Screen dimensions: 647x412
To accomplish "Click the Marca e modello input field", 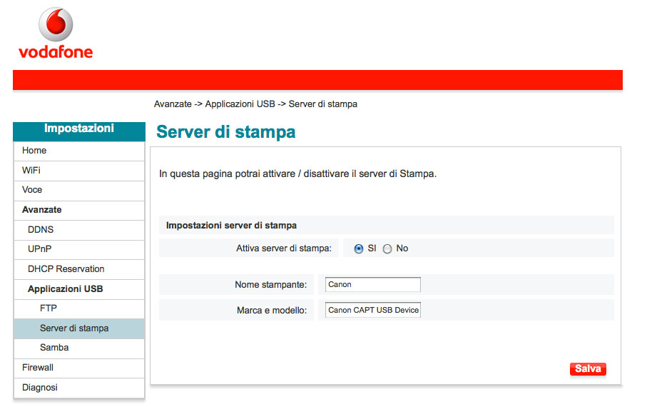I will [x=372, y=311].
